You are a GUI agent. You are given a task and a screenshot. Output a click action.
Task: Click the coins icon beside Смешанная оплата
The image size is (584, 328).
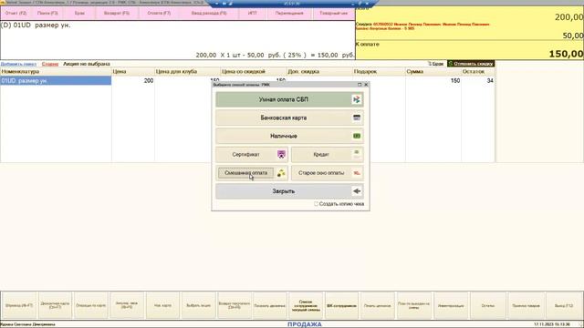tap(281, 173)
